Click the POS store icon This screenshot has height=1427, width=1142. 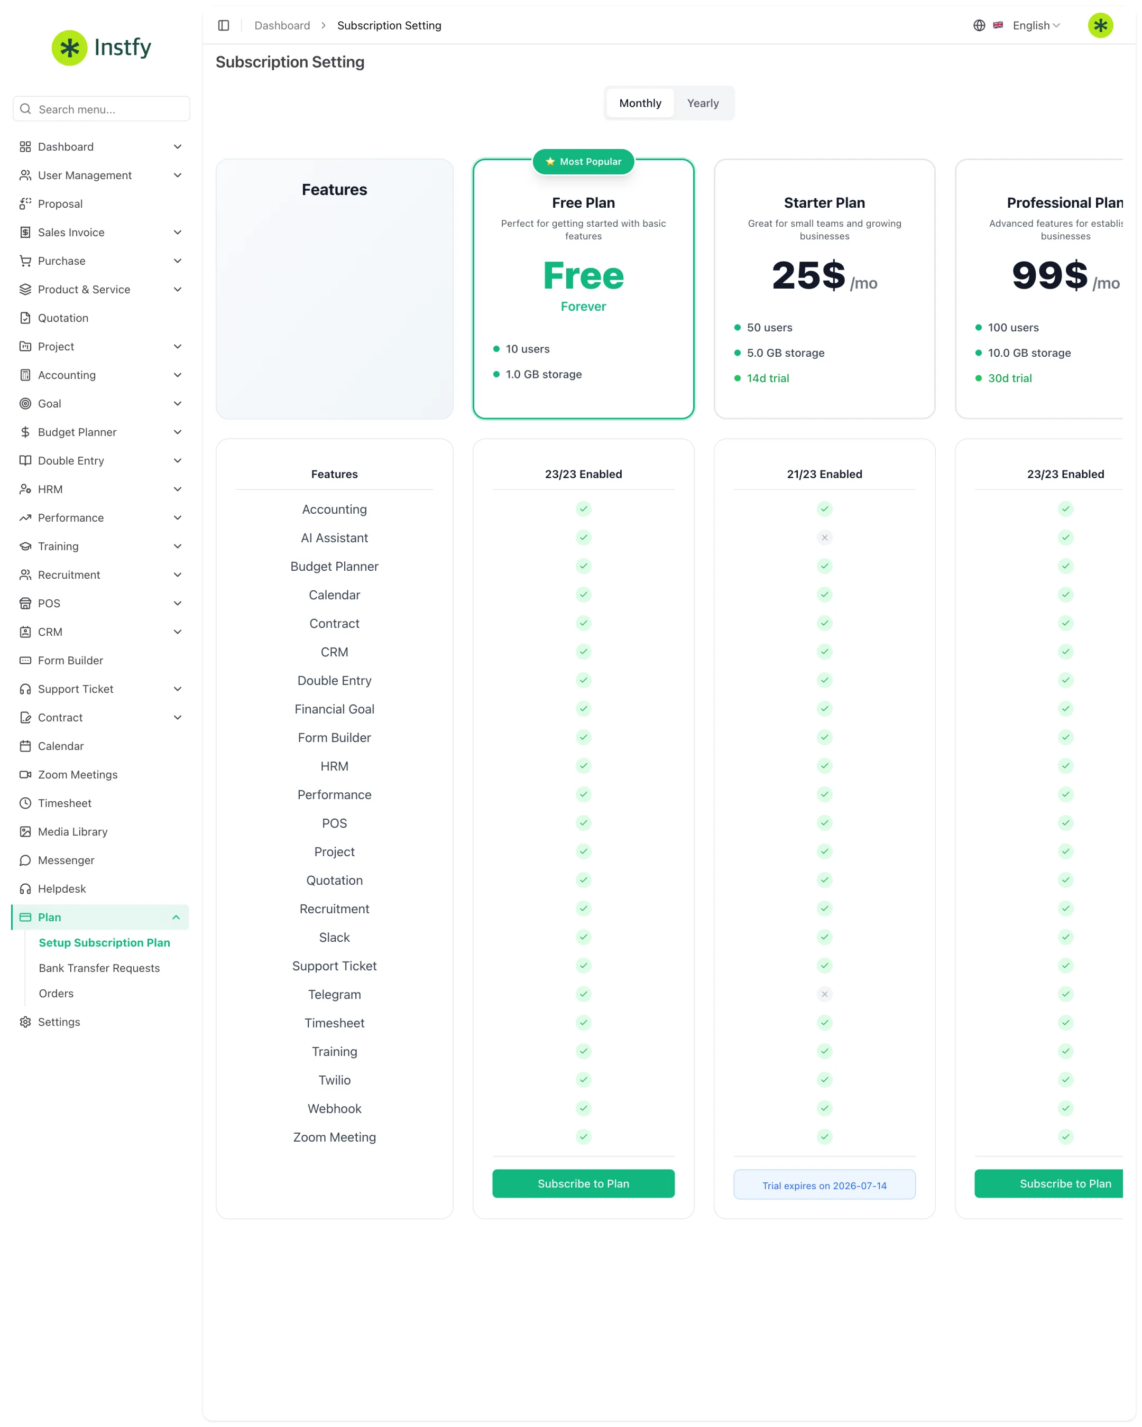click(25, 603)
